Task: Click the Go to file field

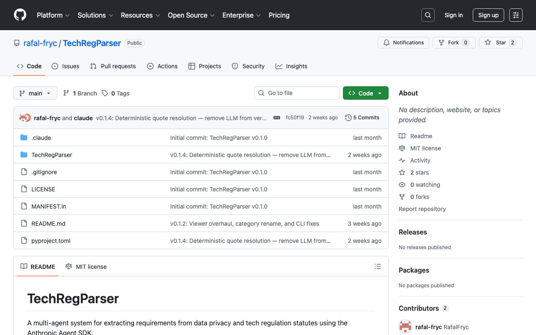Action: tap(297, 93)
